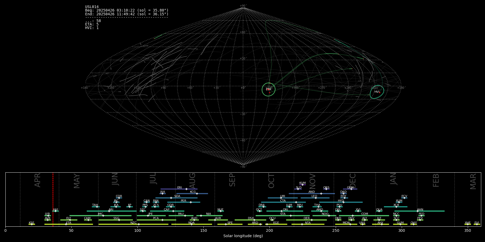The width and height of the screenshot is (485, 242).
Task: Click the 'ETA: 5' count in header
Action: (x=92, y=24)
